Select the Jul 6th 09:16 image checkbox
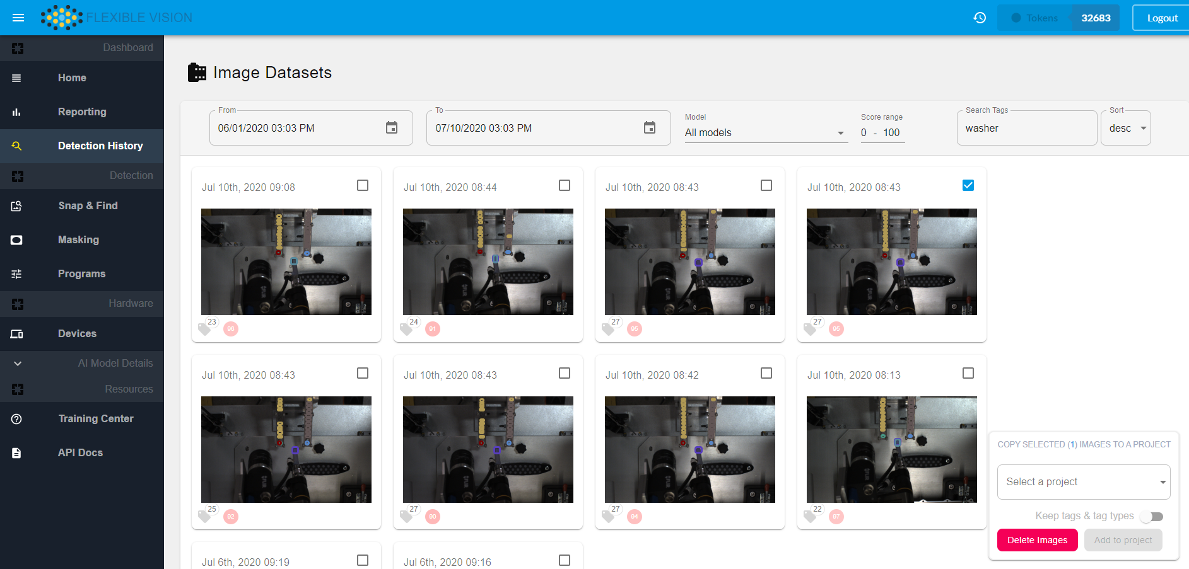The width and height of the screenshot is (1189, 569). [x=565, y=560]
